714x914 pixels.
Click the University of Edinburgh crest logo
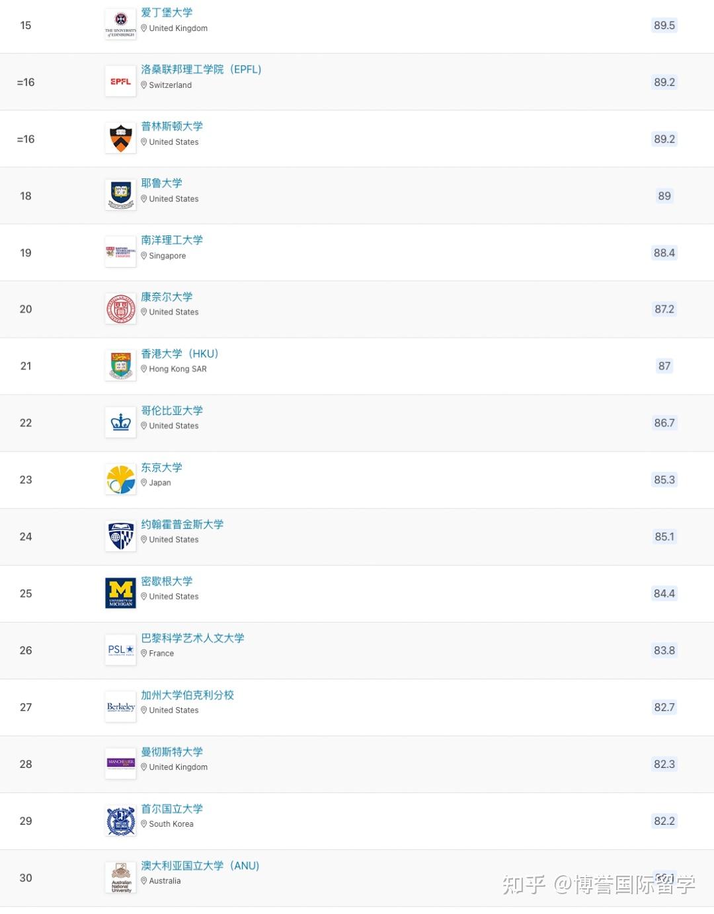click(120, 24)
